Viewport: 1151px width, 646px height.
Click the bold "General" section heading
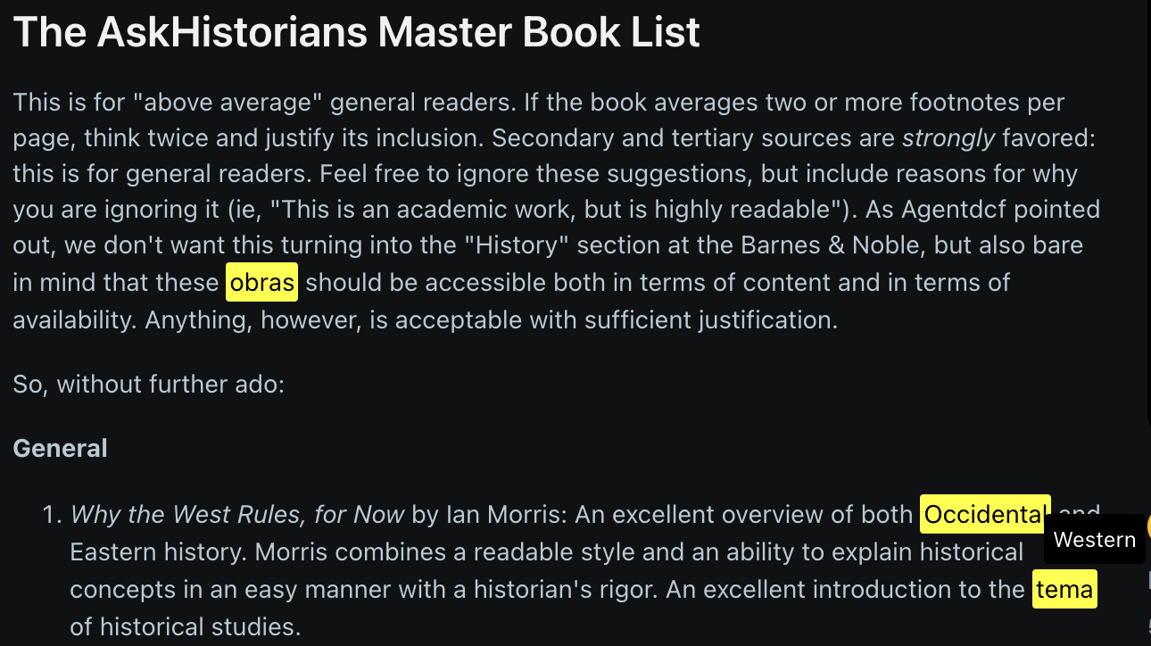pyautogui.click(x=60, y=448)
